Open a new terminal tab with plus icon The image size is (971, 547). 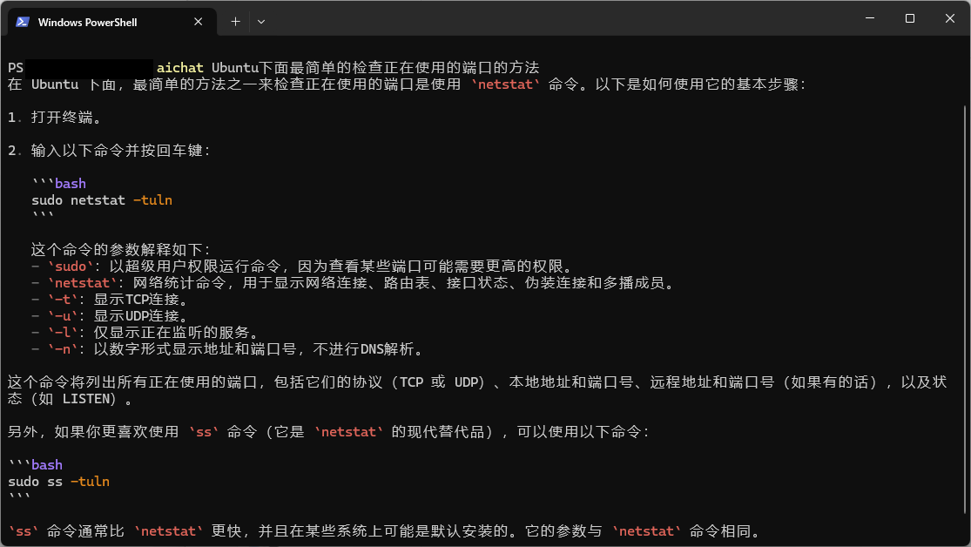tap(235, 22)
